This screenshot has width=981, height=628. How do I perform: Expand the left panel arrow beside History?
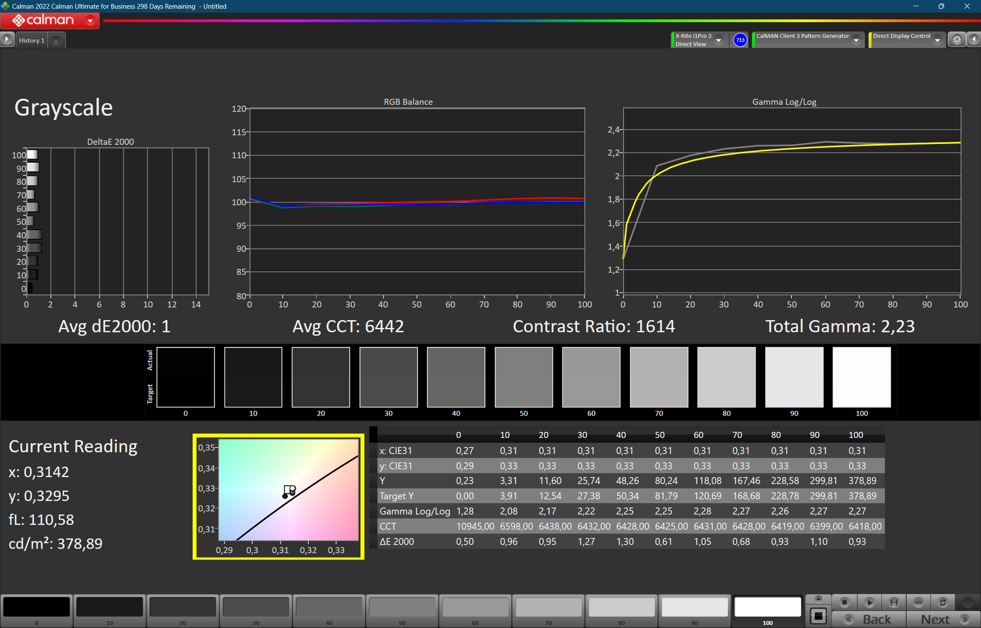pos(7,40)
